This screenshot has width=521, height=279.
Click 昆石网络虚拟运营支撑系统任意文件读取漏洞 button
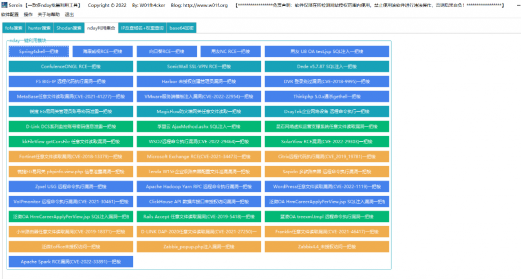[327, 127]
